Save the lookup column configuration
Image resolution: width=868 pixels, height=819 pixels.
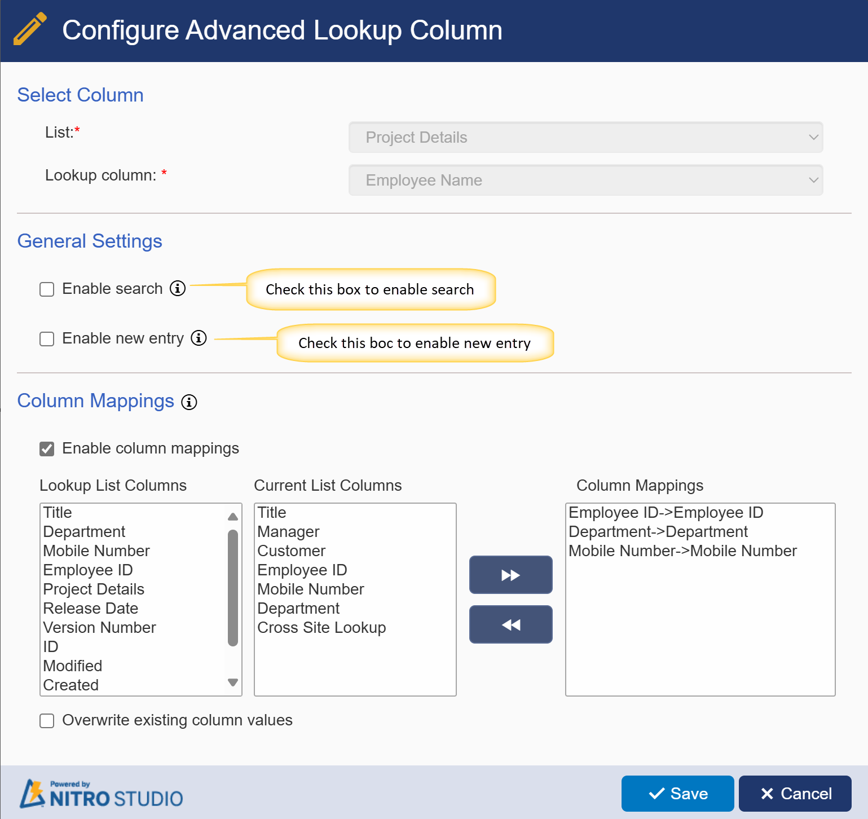[x=678, y=794]
